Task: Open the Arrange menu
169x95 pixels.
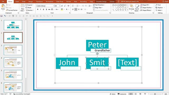Action: pos(132,8)
